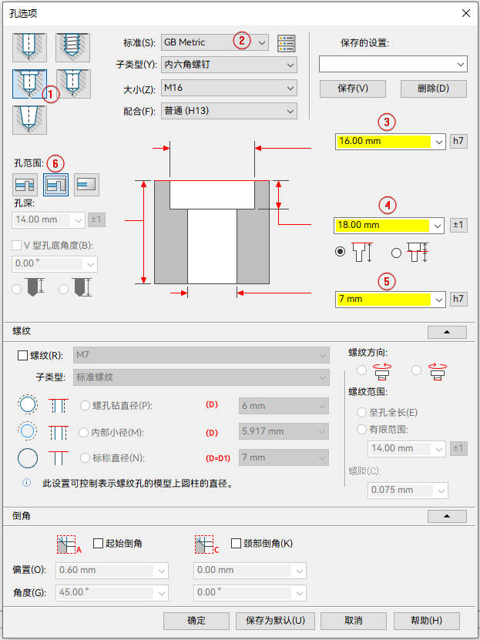Open the 子类型 内六角螺钉 dropdown
The width and height of the screenshot is (480, 640).
229,65
